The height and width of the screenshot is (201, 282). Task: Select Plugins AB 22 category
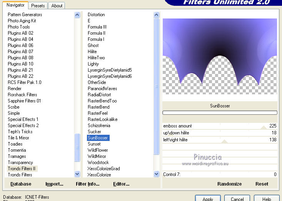[x=20, y=76]
